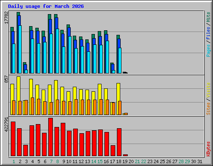Select day 26 on the x-axis
The height and width of the screenshot is (166, 213).
click(x=168, y=161)
